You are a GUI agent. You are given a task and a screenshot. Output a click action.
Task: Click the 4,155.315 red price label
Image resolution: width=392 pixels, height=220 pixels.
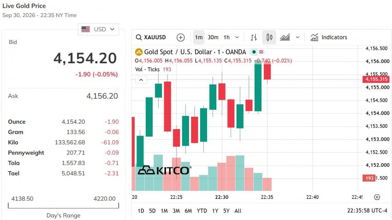376,79
